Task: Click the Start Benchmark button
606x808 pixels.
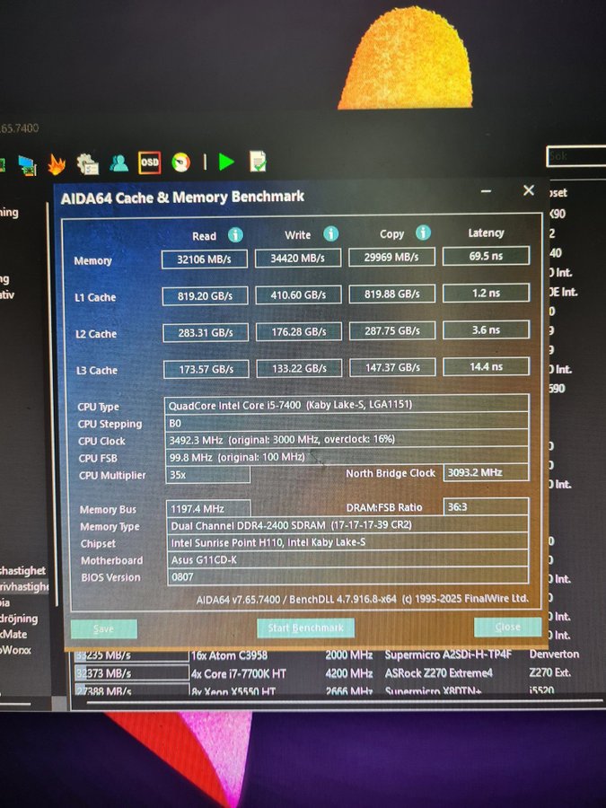Action: tap(305, 628)
